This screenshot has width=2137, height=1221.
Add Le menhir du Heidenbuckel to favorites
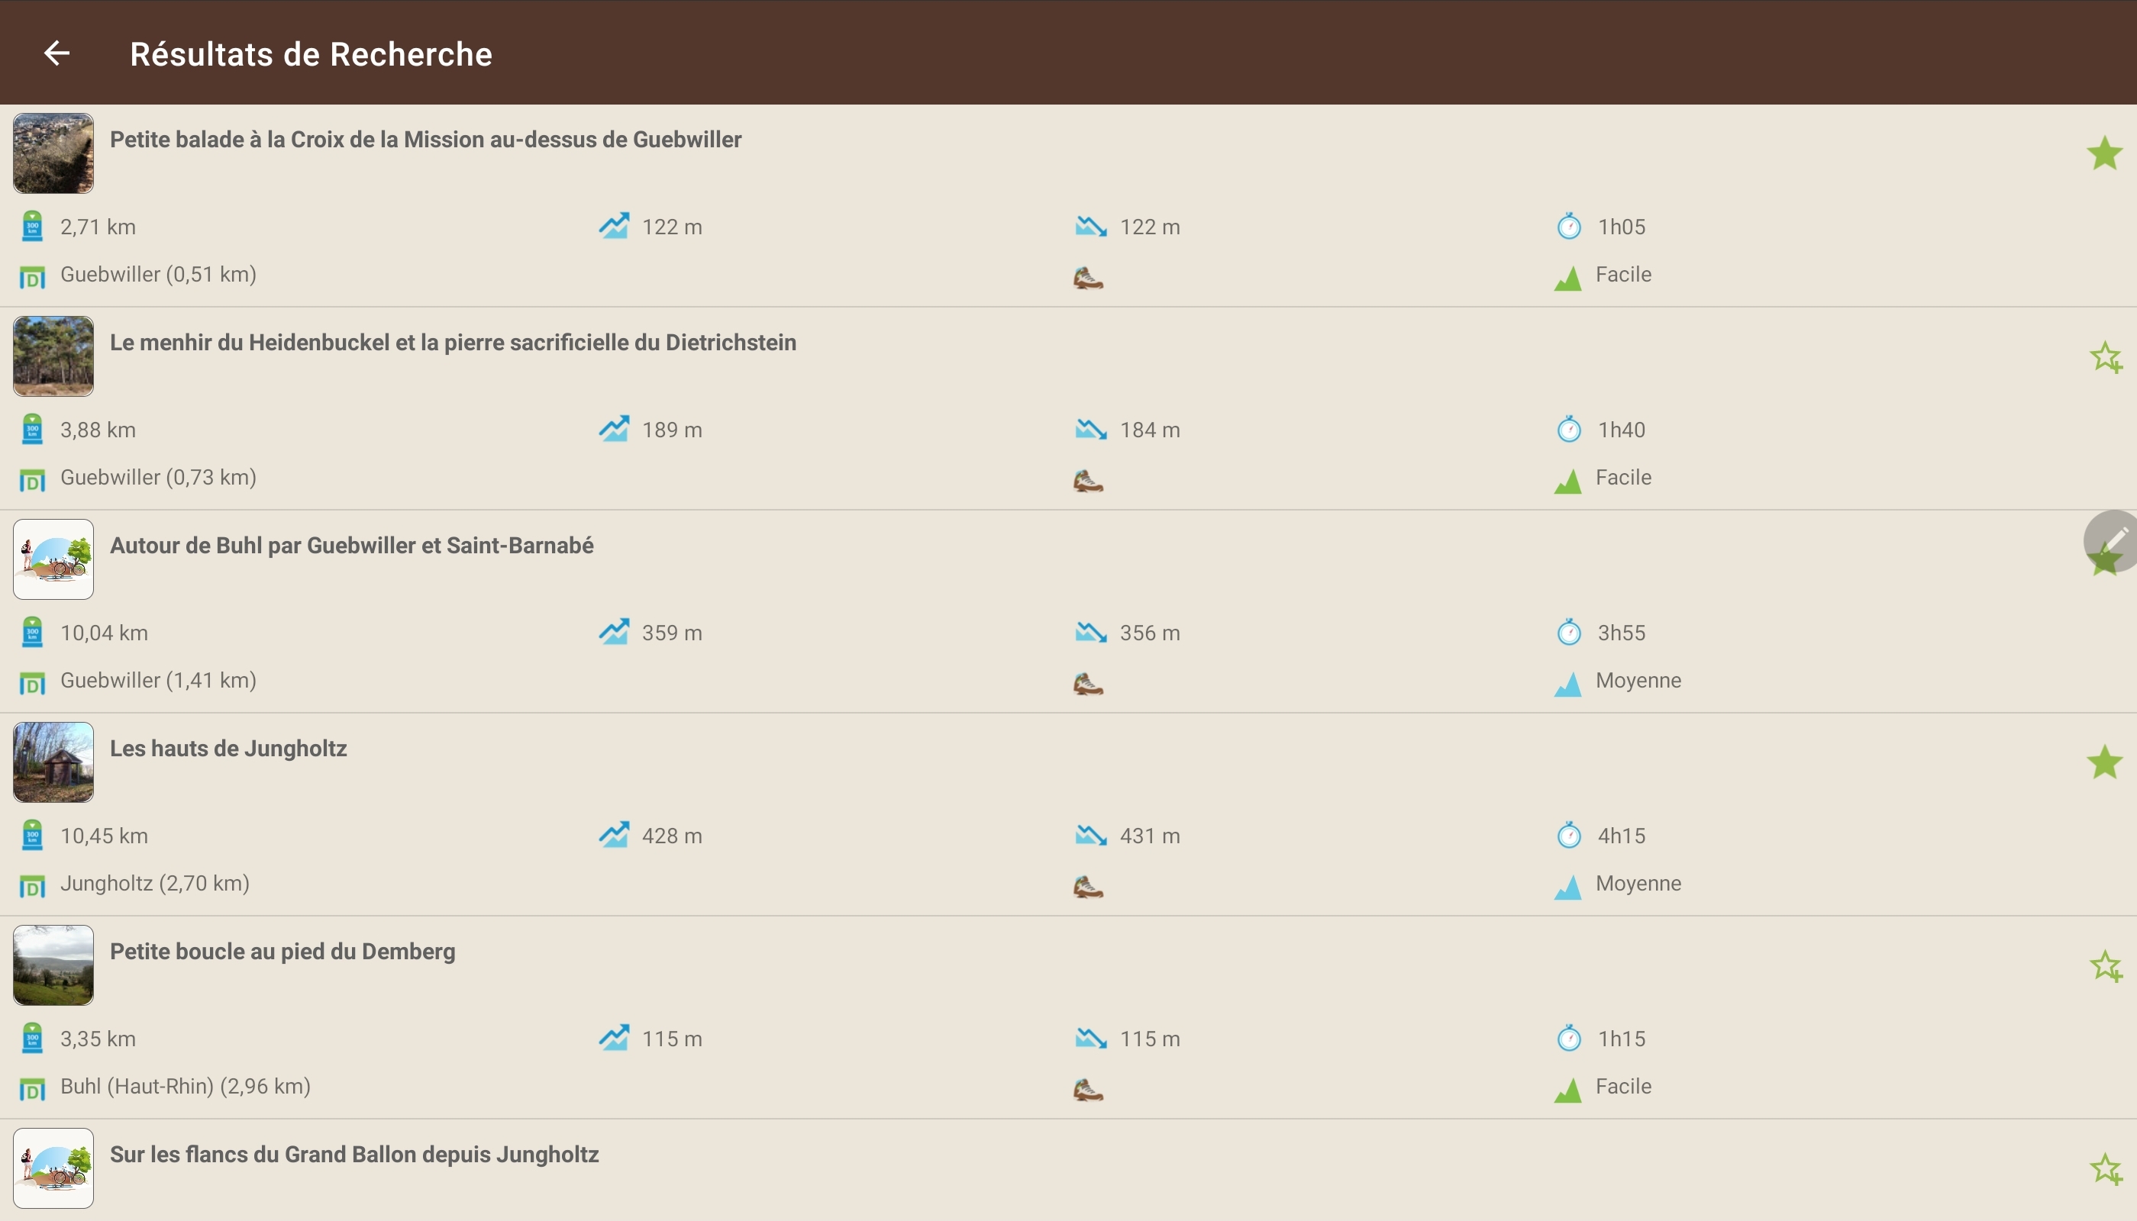pos(2105,357)
